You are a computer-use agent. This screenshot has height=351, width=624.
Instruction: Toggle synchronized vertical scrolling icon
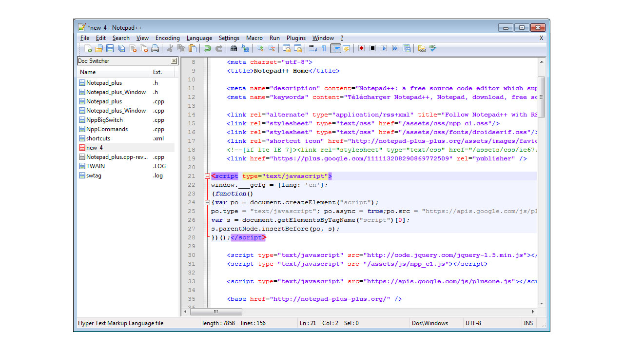click(x=287, y=48)
